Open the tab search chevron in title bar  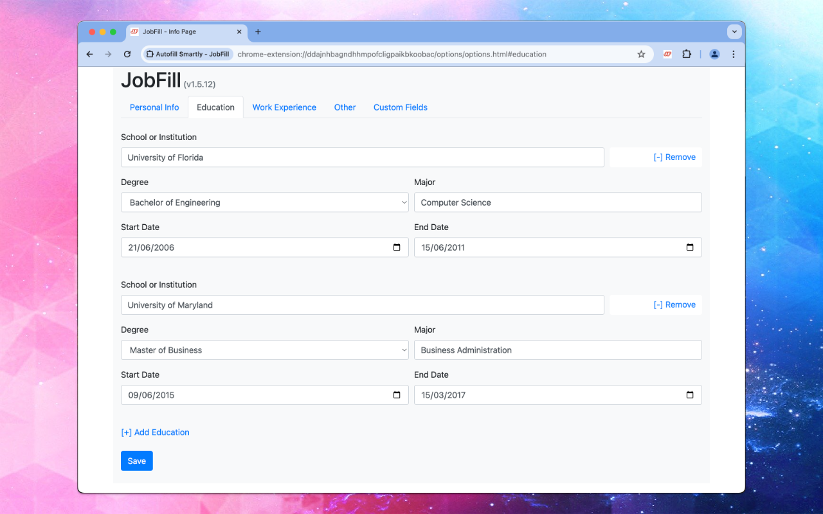coord(734,31)
